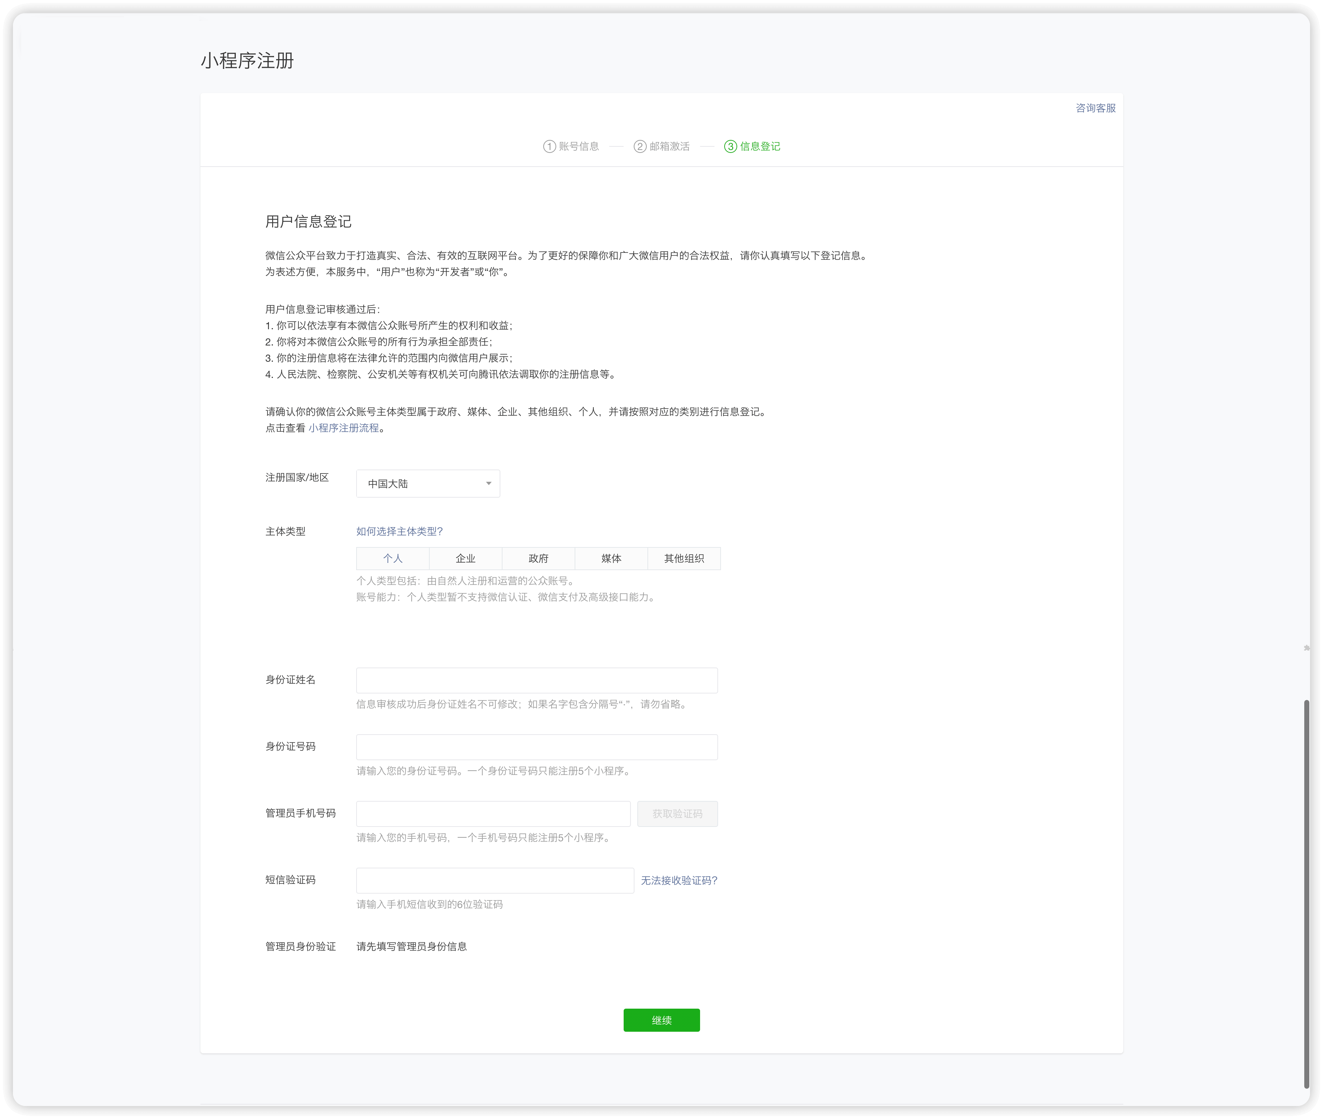Click the 身份证号码 ID number field
Image resolution: width=1323 pixels, height=1119 pixels.
[x=536, y=746]
